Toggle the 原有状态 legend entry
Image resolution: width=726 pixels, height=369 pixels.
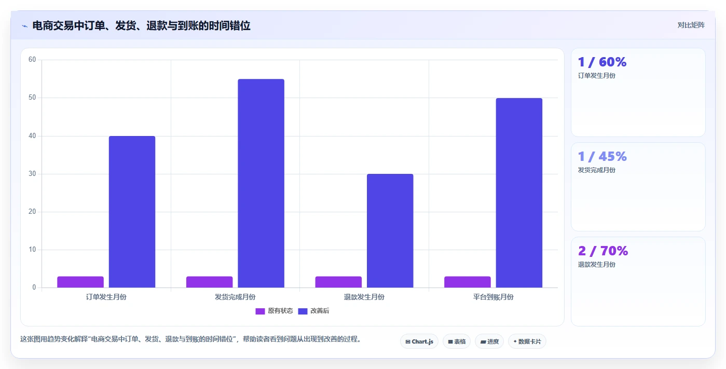[x=274, y=311]
